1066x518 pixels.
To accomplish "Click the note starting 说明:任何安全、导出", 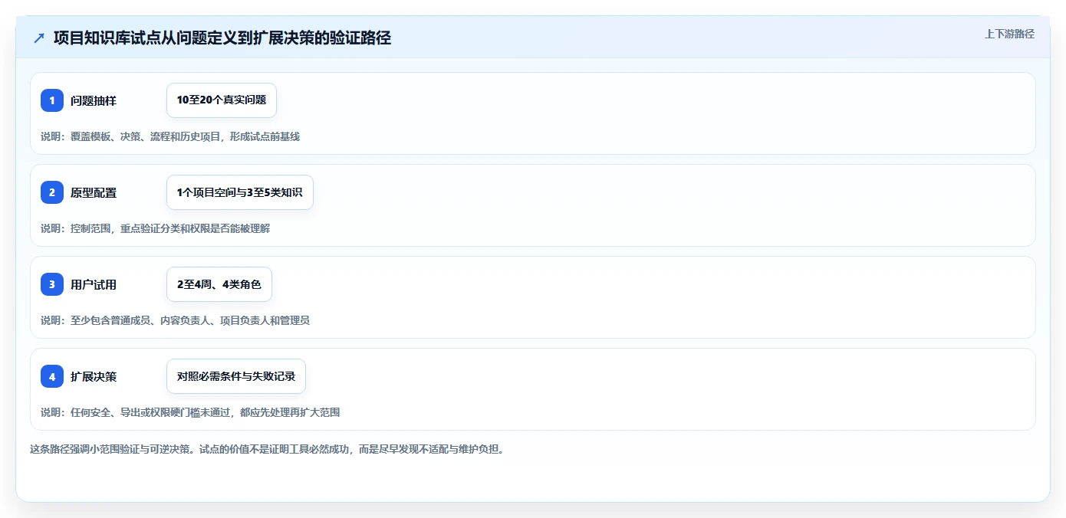I will (x=190, y=412).
